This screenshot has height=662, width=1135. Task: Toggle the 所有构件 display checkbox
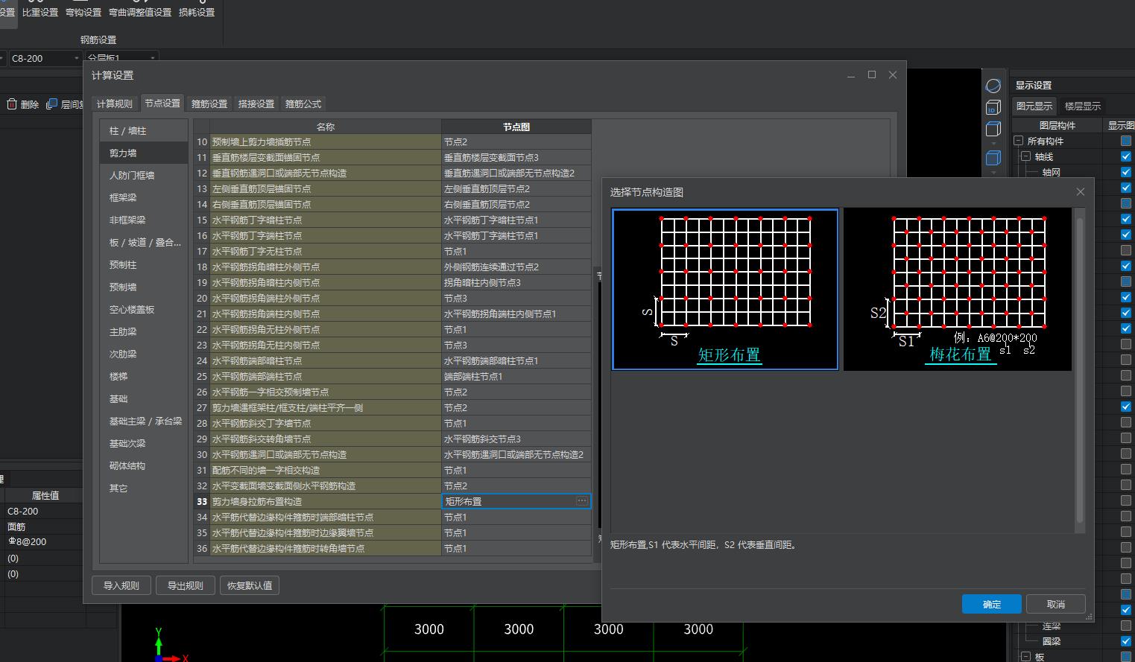click(1125, 141)
